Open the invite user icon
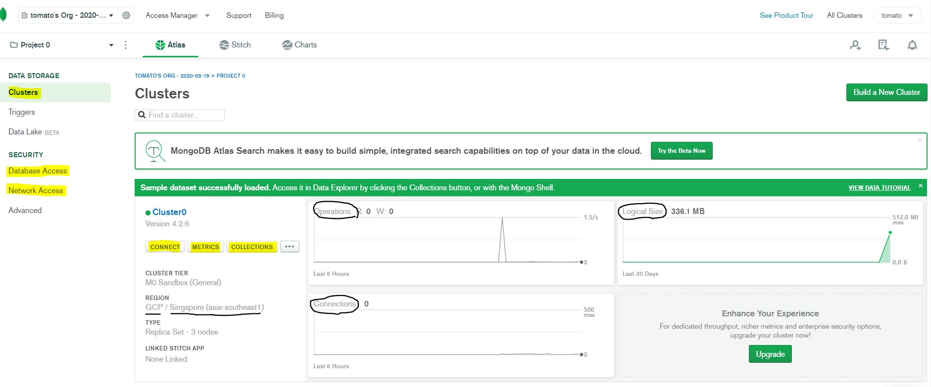 (x=855, y=45)
